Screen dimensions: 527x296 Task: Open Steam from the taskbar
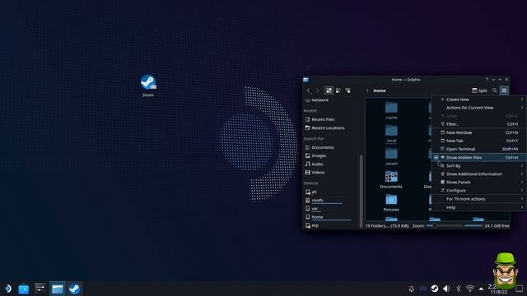click(74, 289)
